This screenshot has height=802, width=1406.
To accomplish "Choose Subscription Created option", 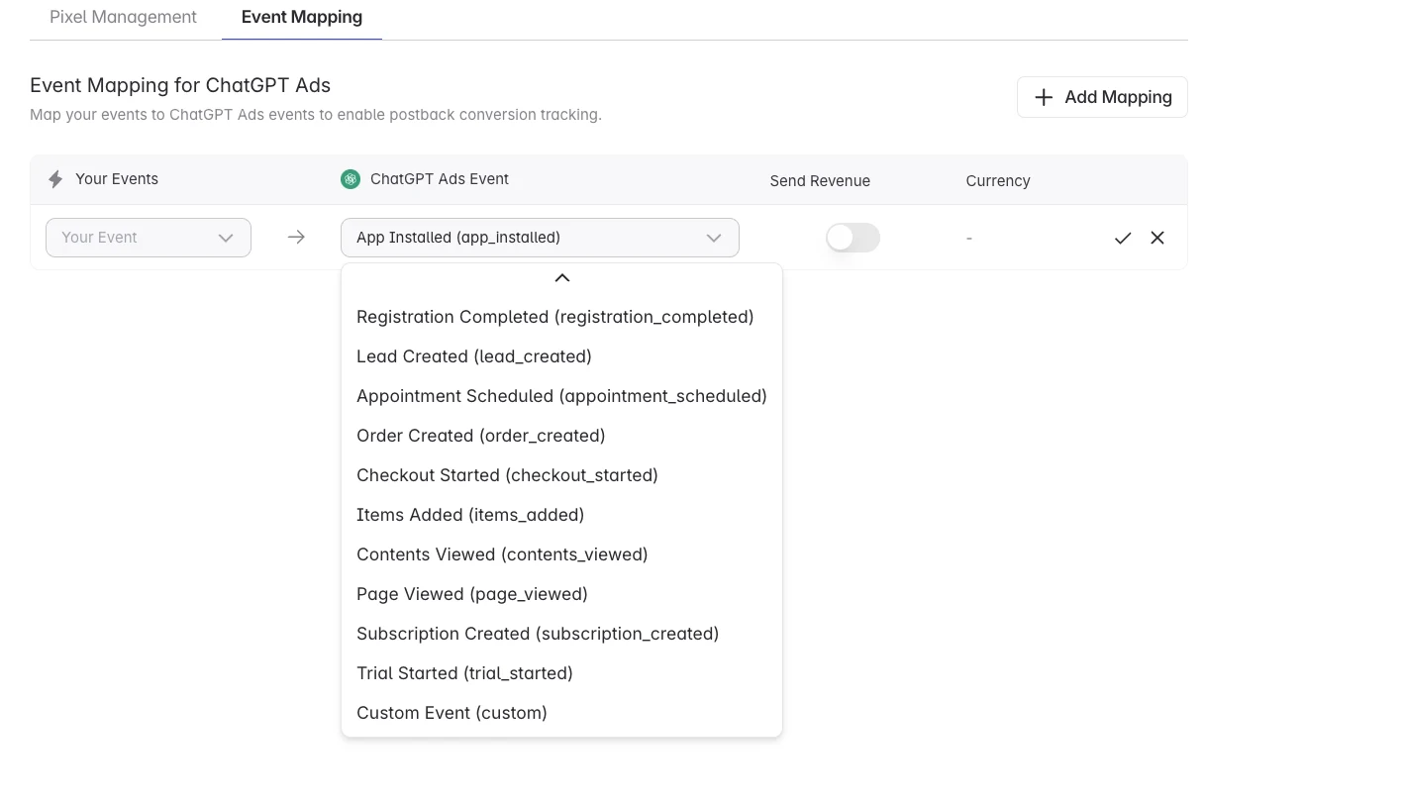I will point(561,634).
